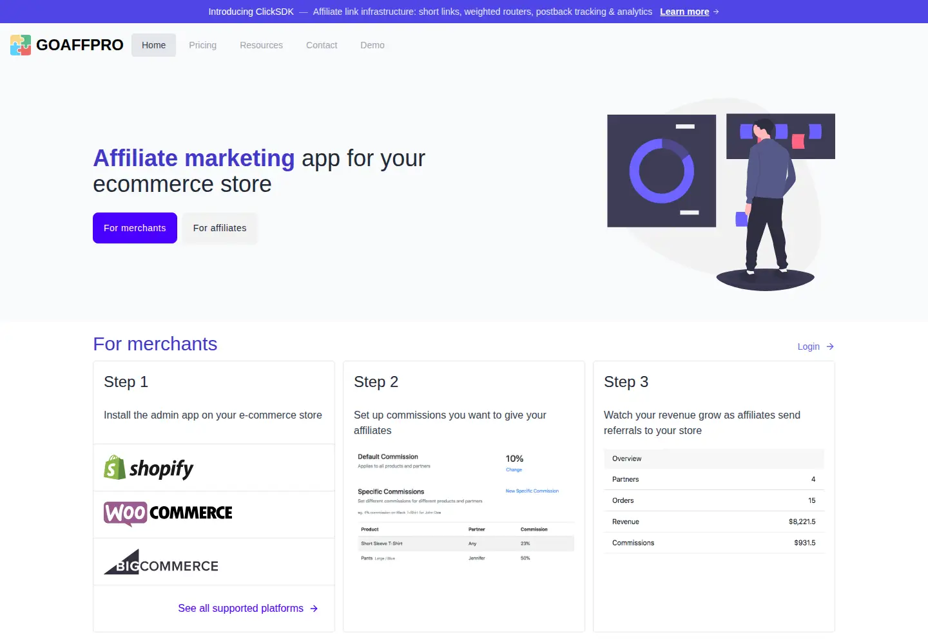The image size is (928, 644).
Task: Click the Default Commission heading
Action: pos(388,457)
